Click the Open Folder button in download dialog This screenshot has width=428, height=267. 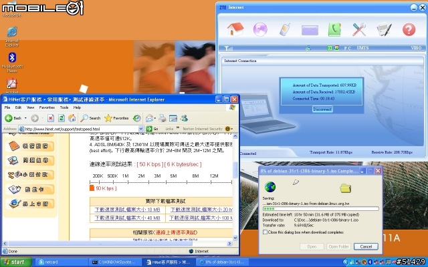338,246
